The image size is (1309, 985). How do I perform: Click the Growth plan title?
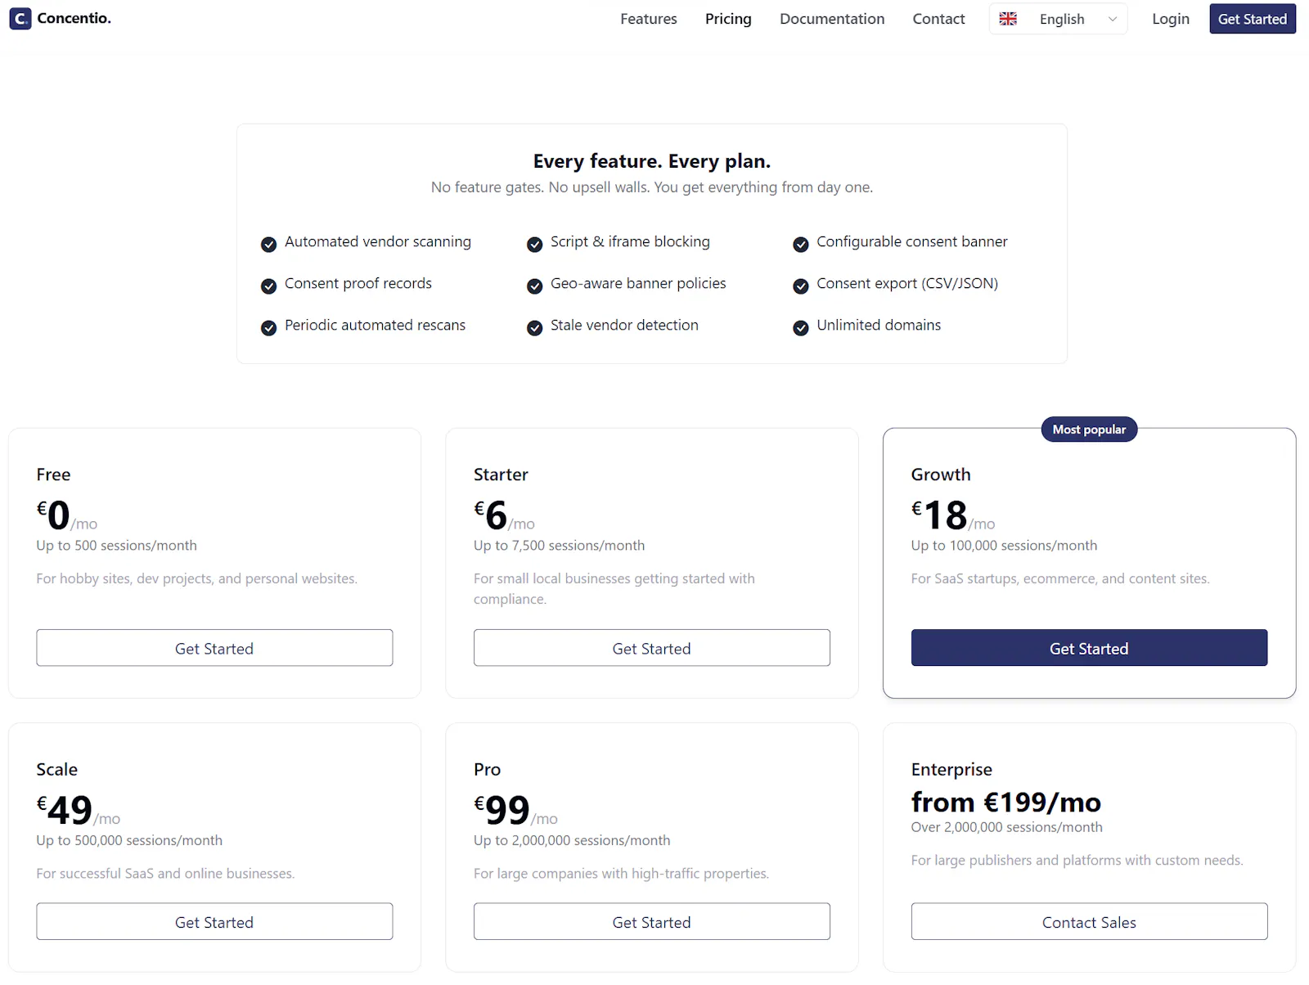click(x=941, y=475)
